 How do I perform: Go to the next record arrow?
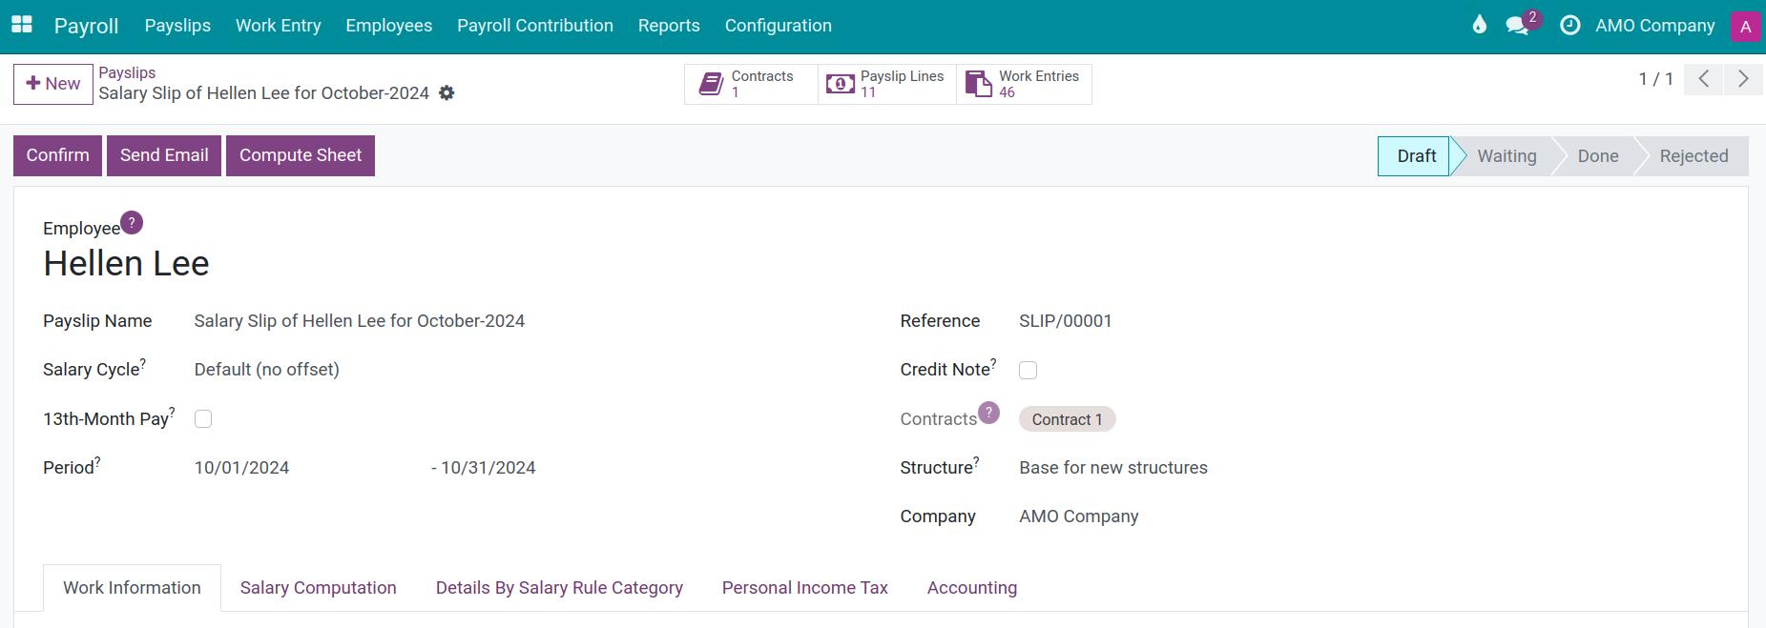pos(1743,79)
